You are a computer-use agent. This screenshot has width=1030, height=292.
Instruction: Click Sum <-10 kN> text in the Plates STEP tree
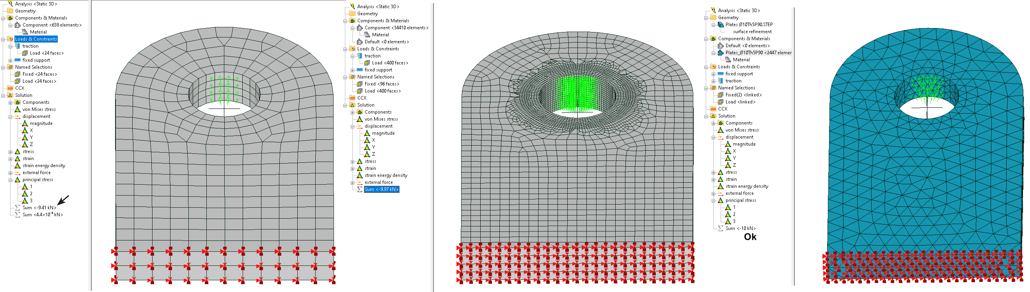(x=741, y=228)
